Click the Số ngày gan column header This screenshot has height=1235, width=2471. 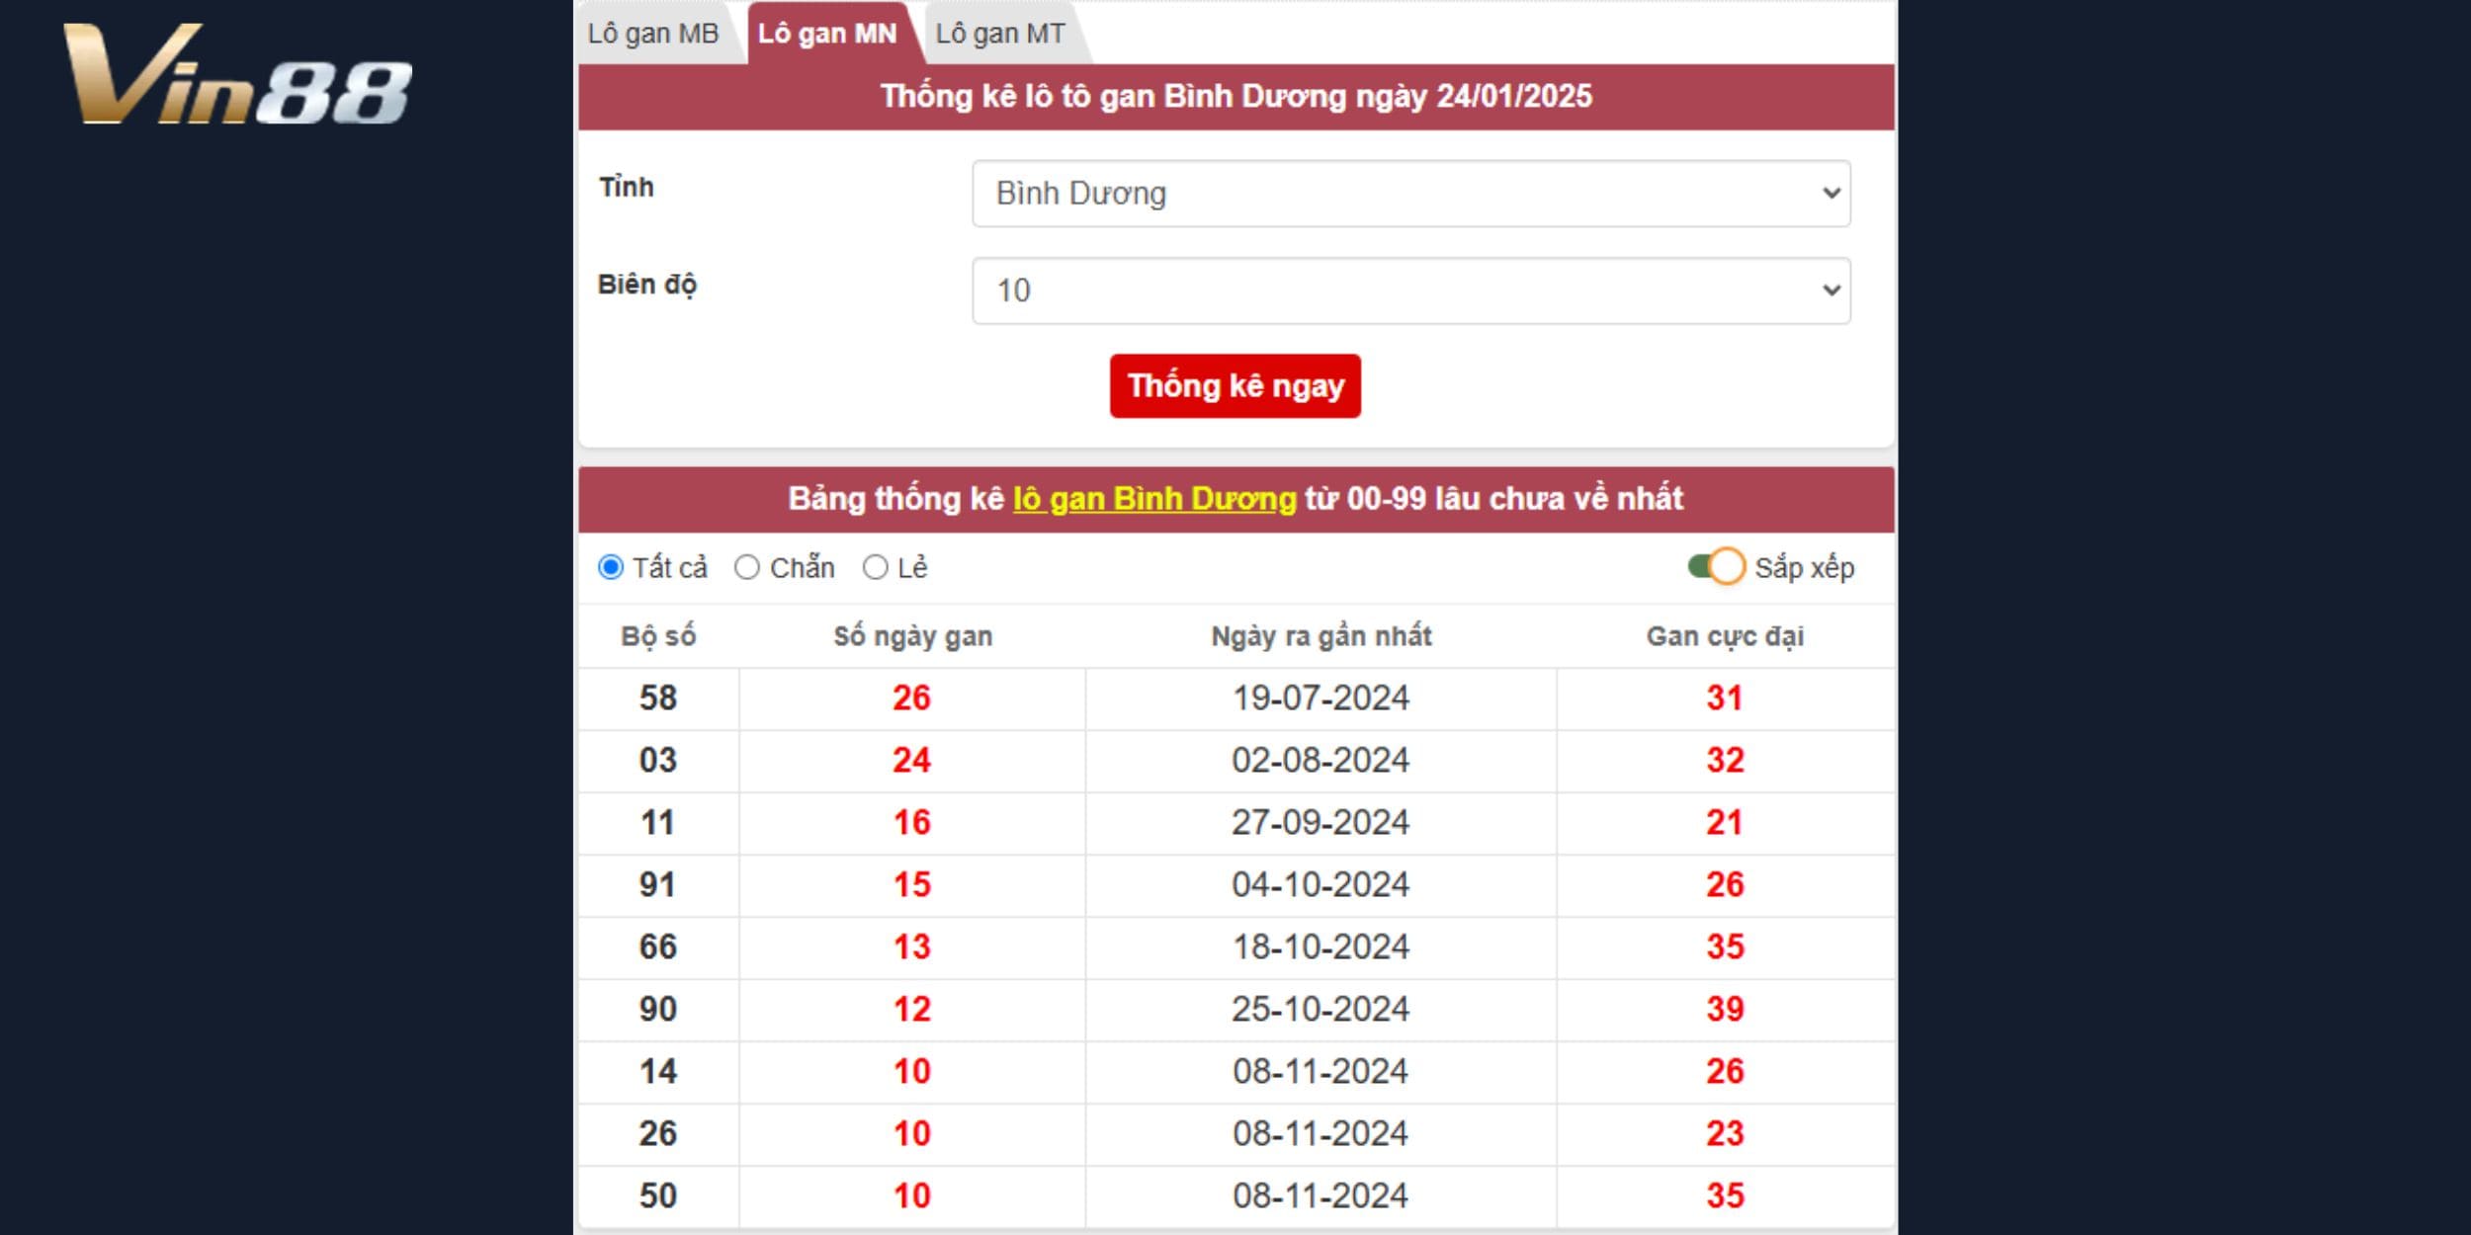pos(913,636)
